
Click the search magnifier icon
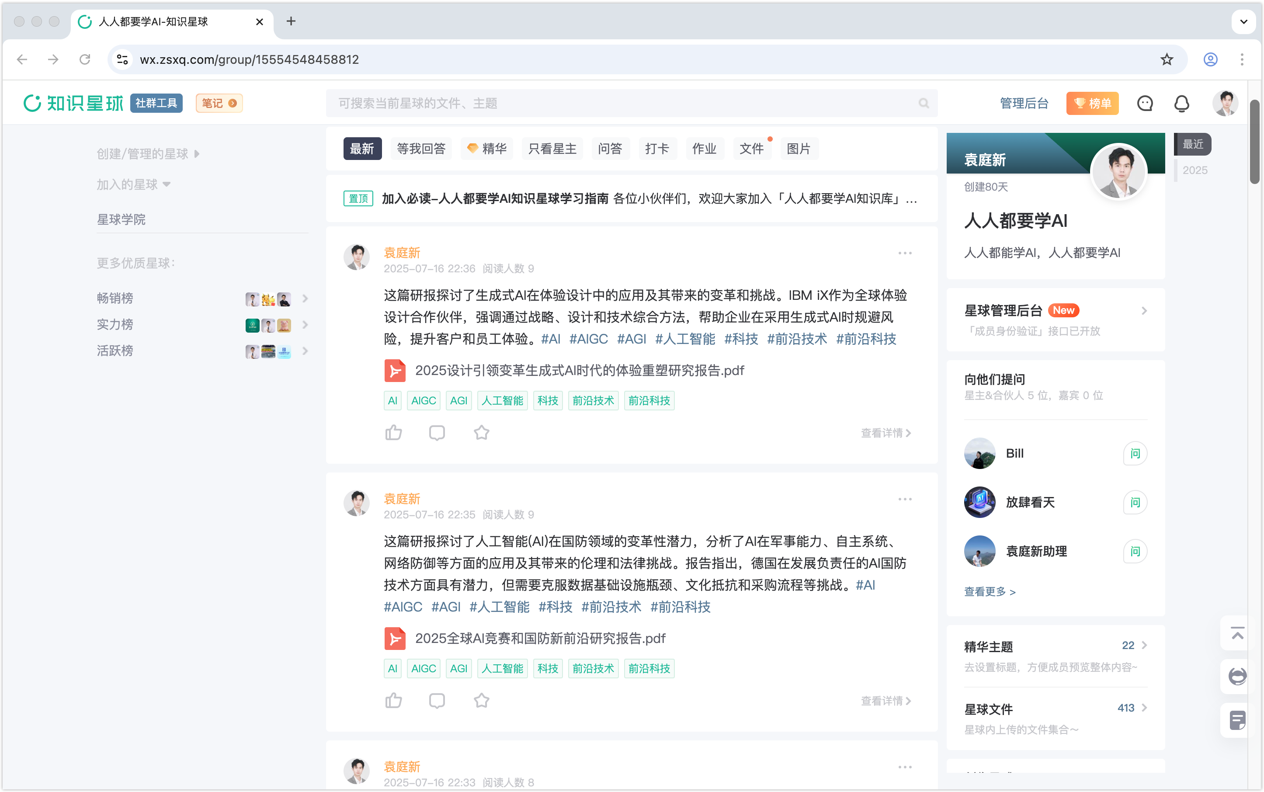pyautogui.click(x=924, y=103)
